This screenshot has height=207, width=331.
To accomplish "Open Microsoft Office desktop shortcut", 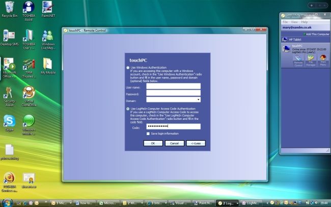I will coord(9,68).
